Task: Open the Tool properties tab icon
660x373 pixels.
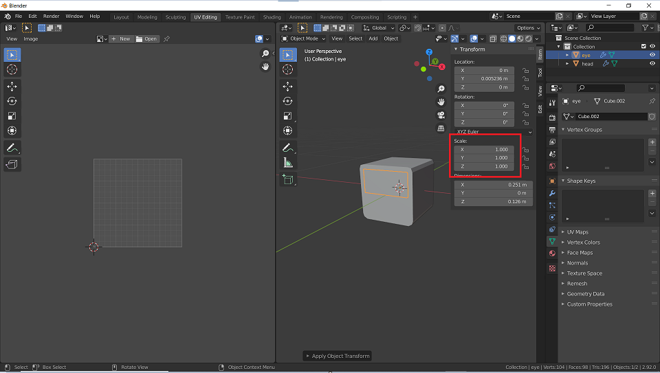Action: [552, 103]
